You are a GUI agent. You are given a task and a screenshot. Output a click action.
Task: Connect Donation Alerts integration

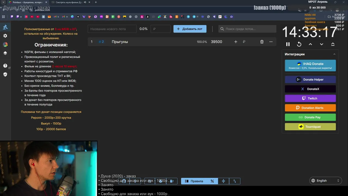(x=310, y=108)
